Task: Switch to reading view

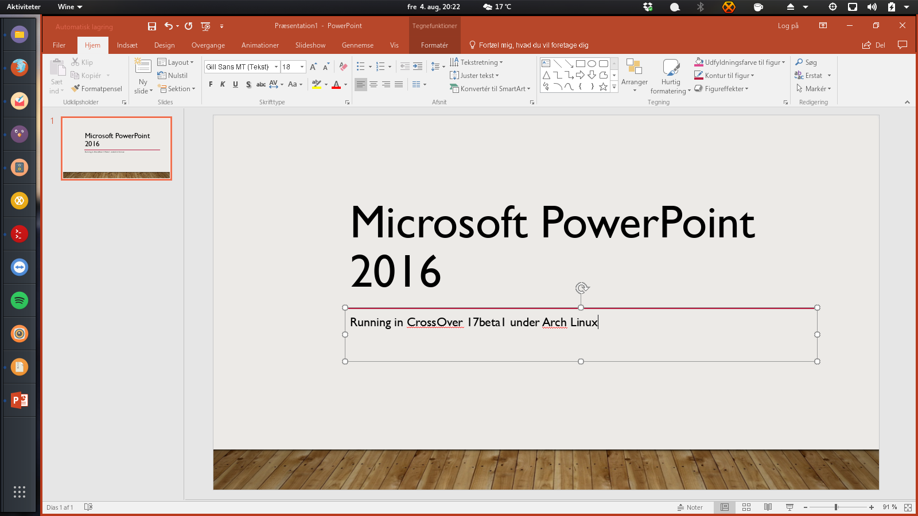Action: click(x=768, y=507)
